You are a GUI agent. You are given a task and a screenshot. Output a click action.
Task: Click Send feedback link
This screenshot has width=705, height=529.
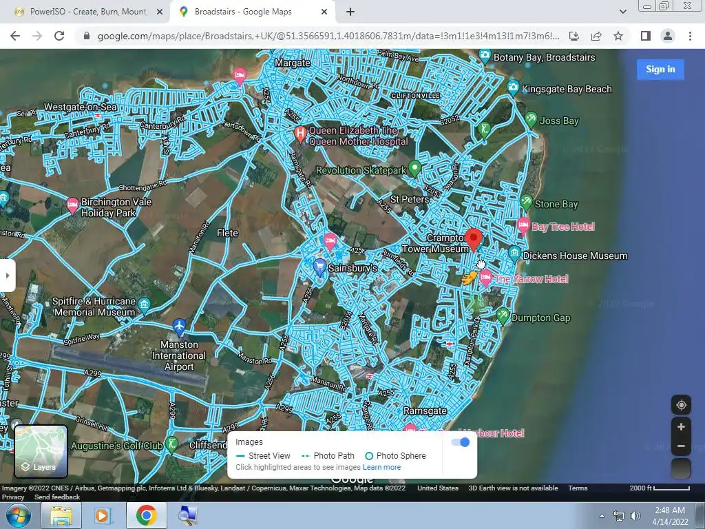pos(57,497)
